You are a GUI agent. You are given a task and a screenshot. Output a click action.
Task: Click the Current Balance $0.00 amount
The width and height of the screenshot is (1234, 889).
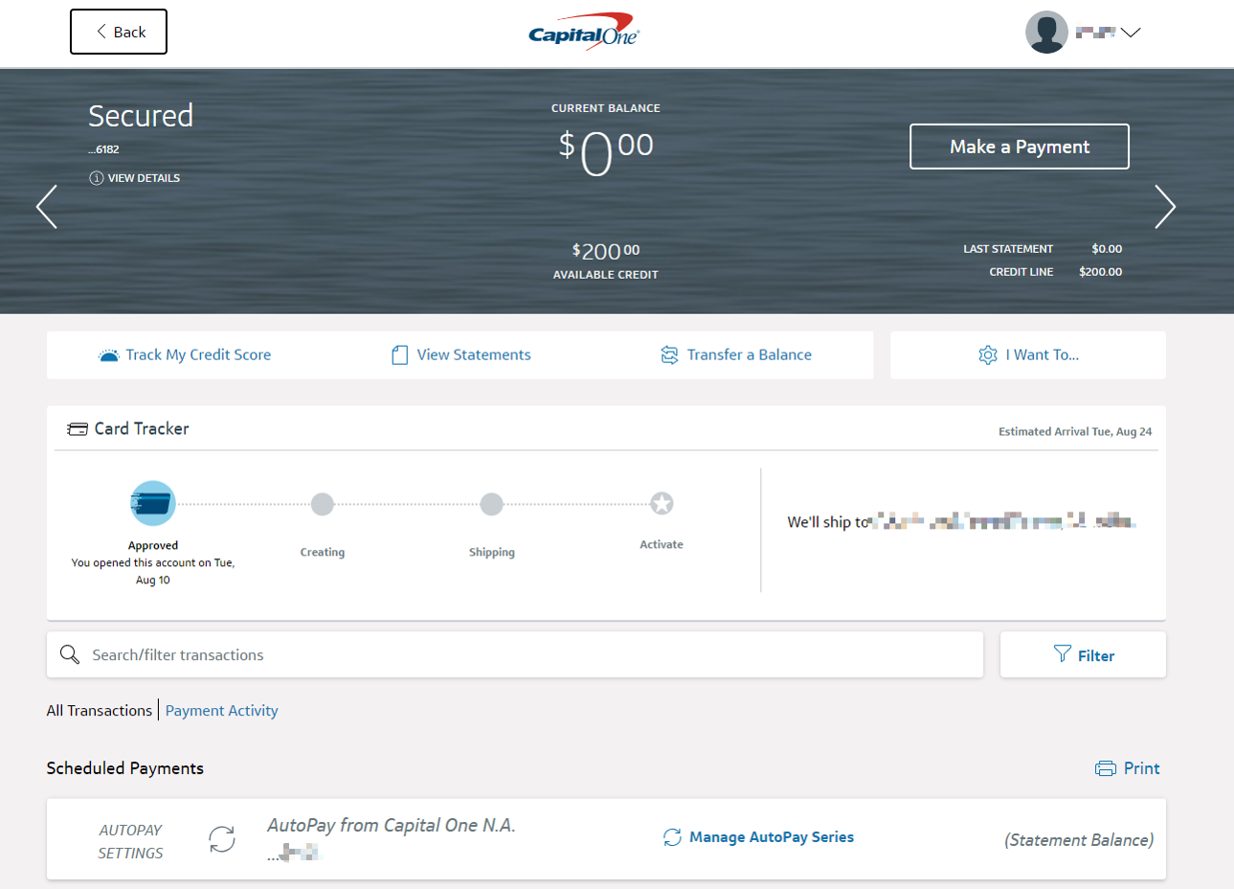[x=606, y=153]
